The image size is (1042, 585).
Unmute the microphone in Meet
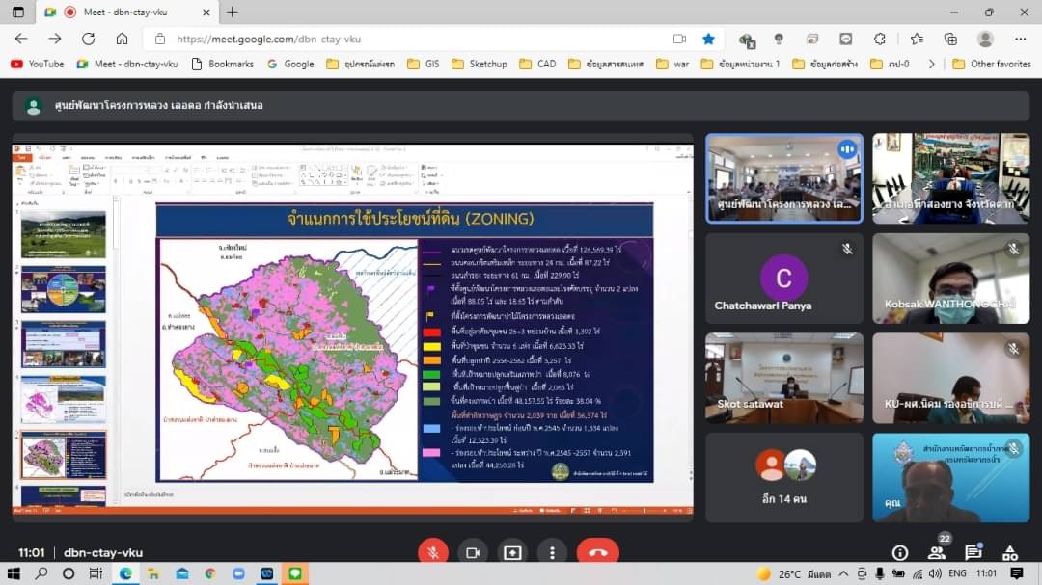433,552
